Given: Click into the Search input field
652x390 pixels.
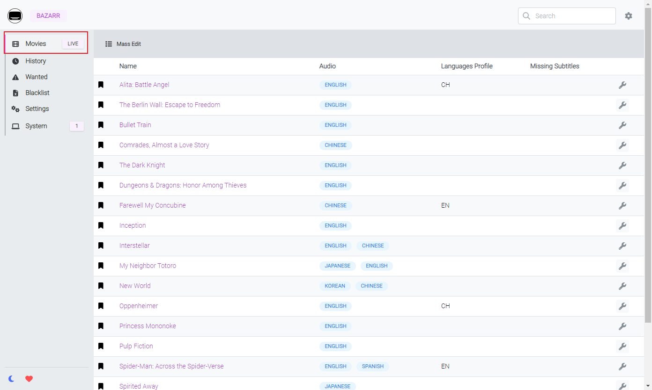Looking at the screenshot, I should (x=567, y=16).
